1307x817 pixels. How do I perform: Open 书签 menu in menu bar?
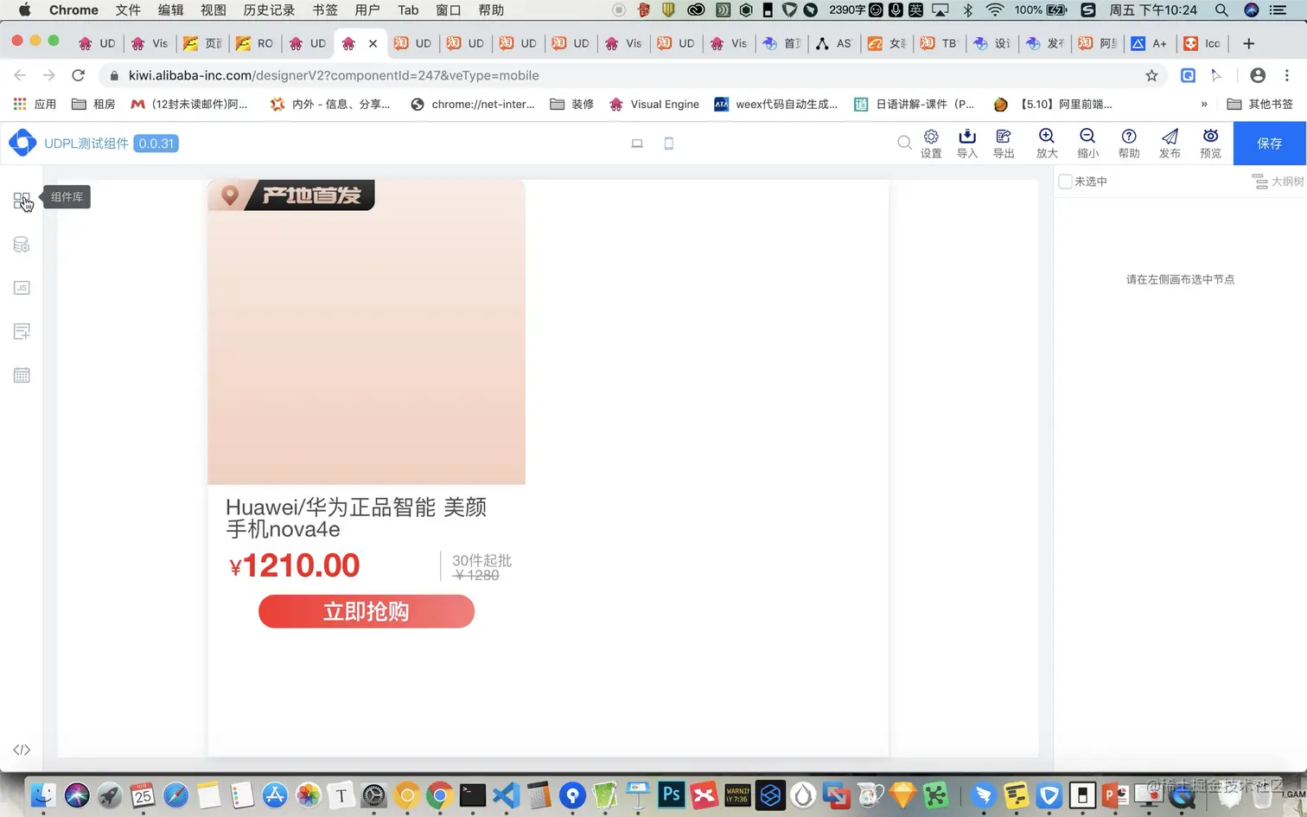click(325, 10)
